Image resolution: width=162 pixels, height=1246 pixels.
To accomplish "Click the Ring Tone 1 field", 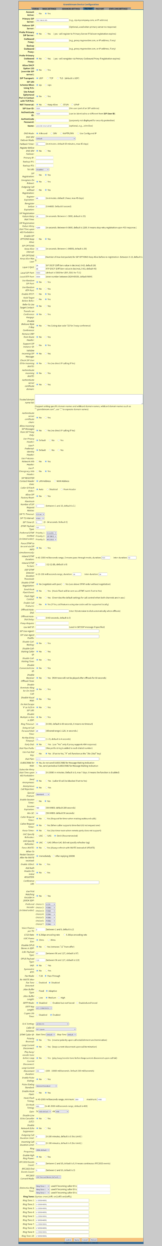I will point(62,1200).
